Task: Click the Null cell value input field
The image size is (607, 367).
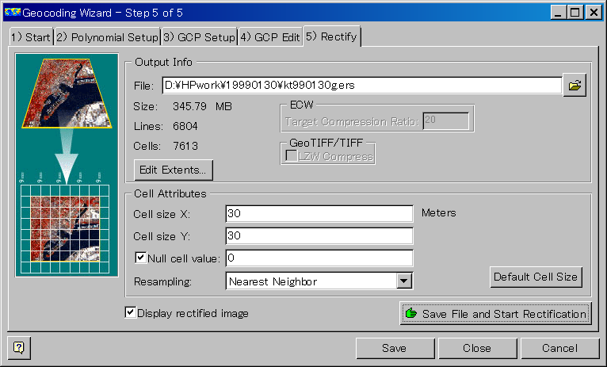Action: tap(319, 258)
